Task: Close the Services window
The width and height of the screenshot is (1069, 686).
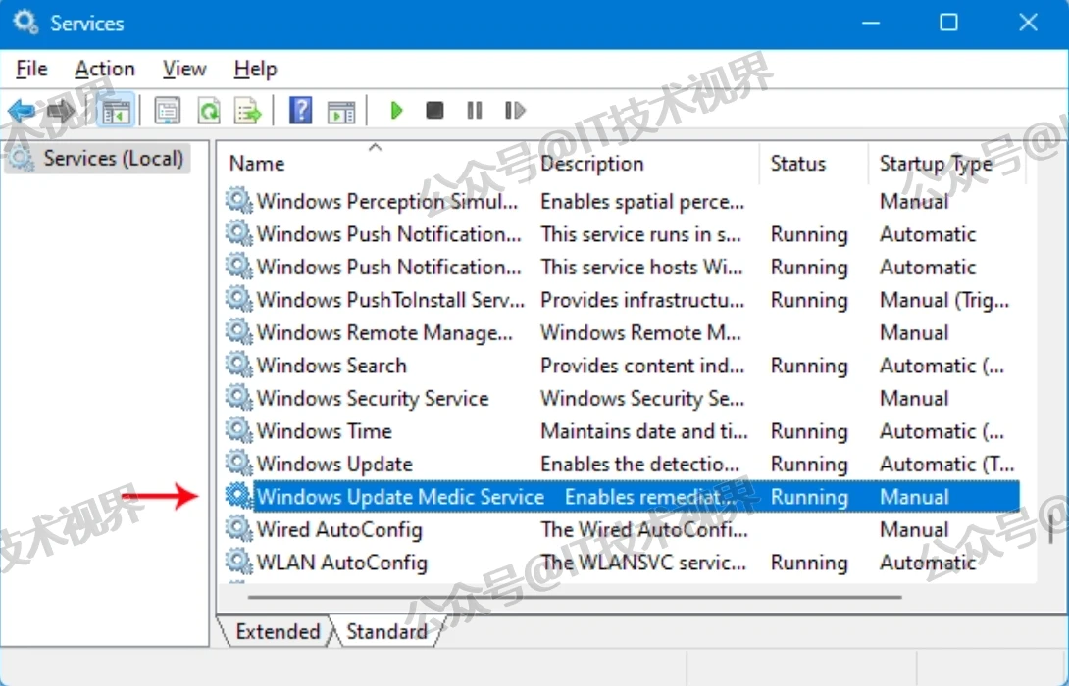Action: click(1028, 23)
